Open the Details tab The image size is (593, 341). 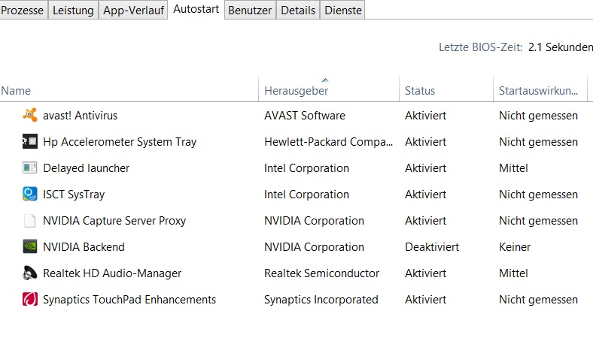pyautogui.click(x=298, y=10)
